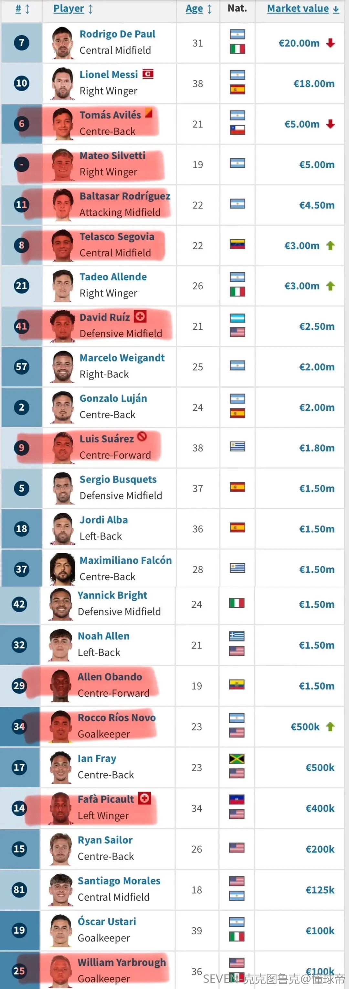The image size is (349, 989).
Task: Sort the table by Age column
Action: pyautogui.click(x=199, y=9)
